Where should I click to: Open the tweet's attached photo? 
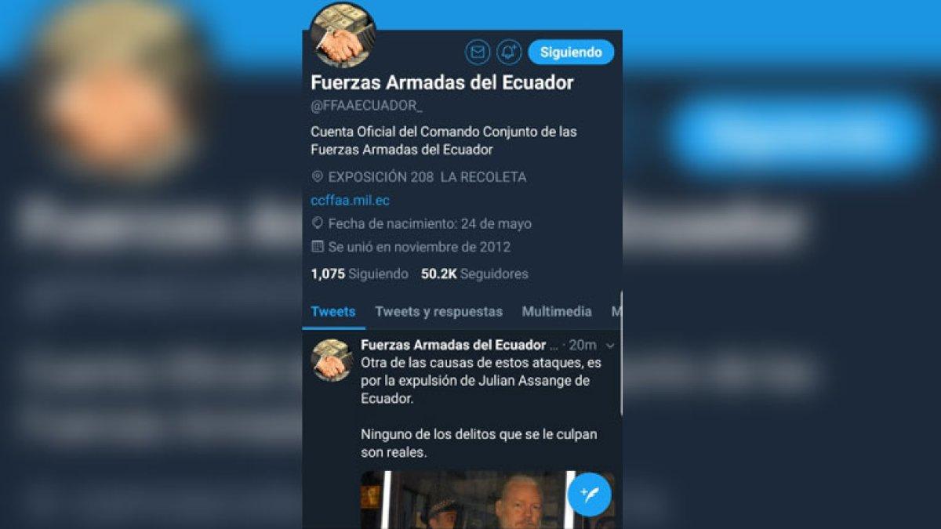click(468, 500)
